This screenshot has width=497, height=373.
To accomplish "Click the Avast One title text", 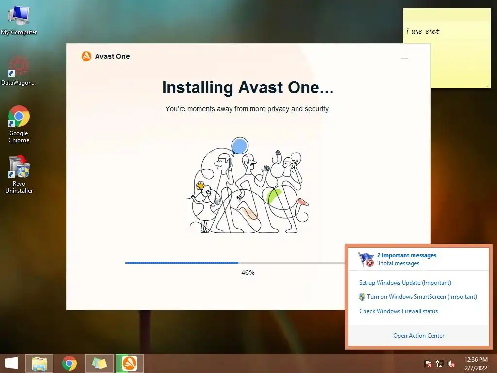I will 112,56.
